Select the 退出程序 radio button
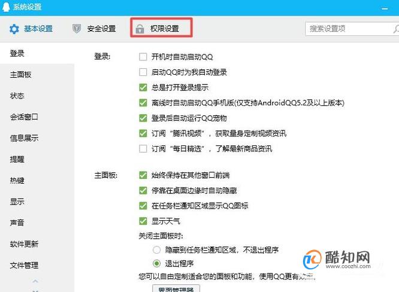Image resolution: width=399 pixels, height=292 pixels. tap(156, 263)
